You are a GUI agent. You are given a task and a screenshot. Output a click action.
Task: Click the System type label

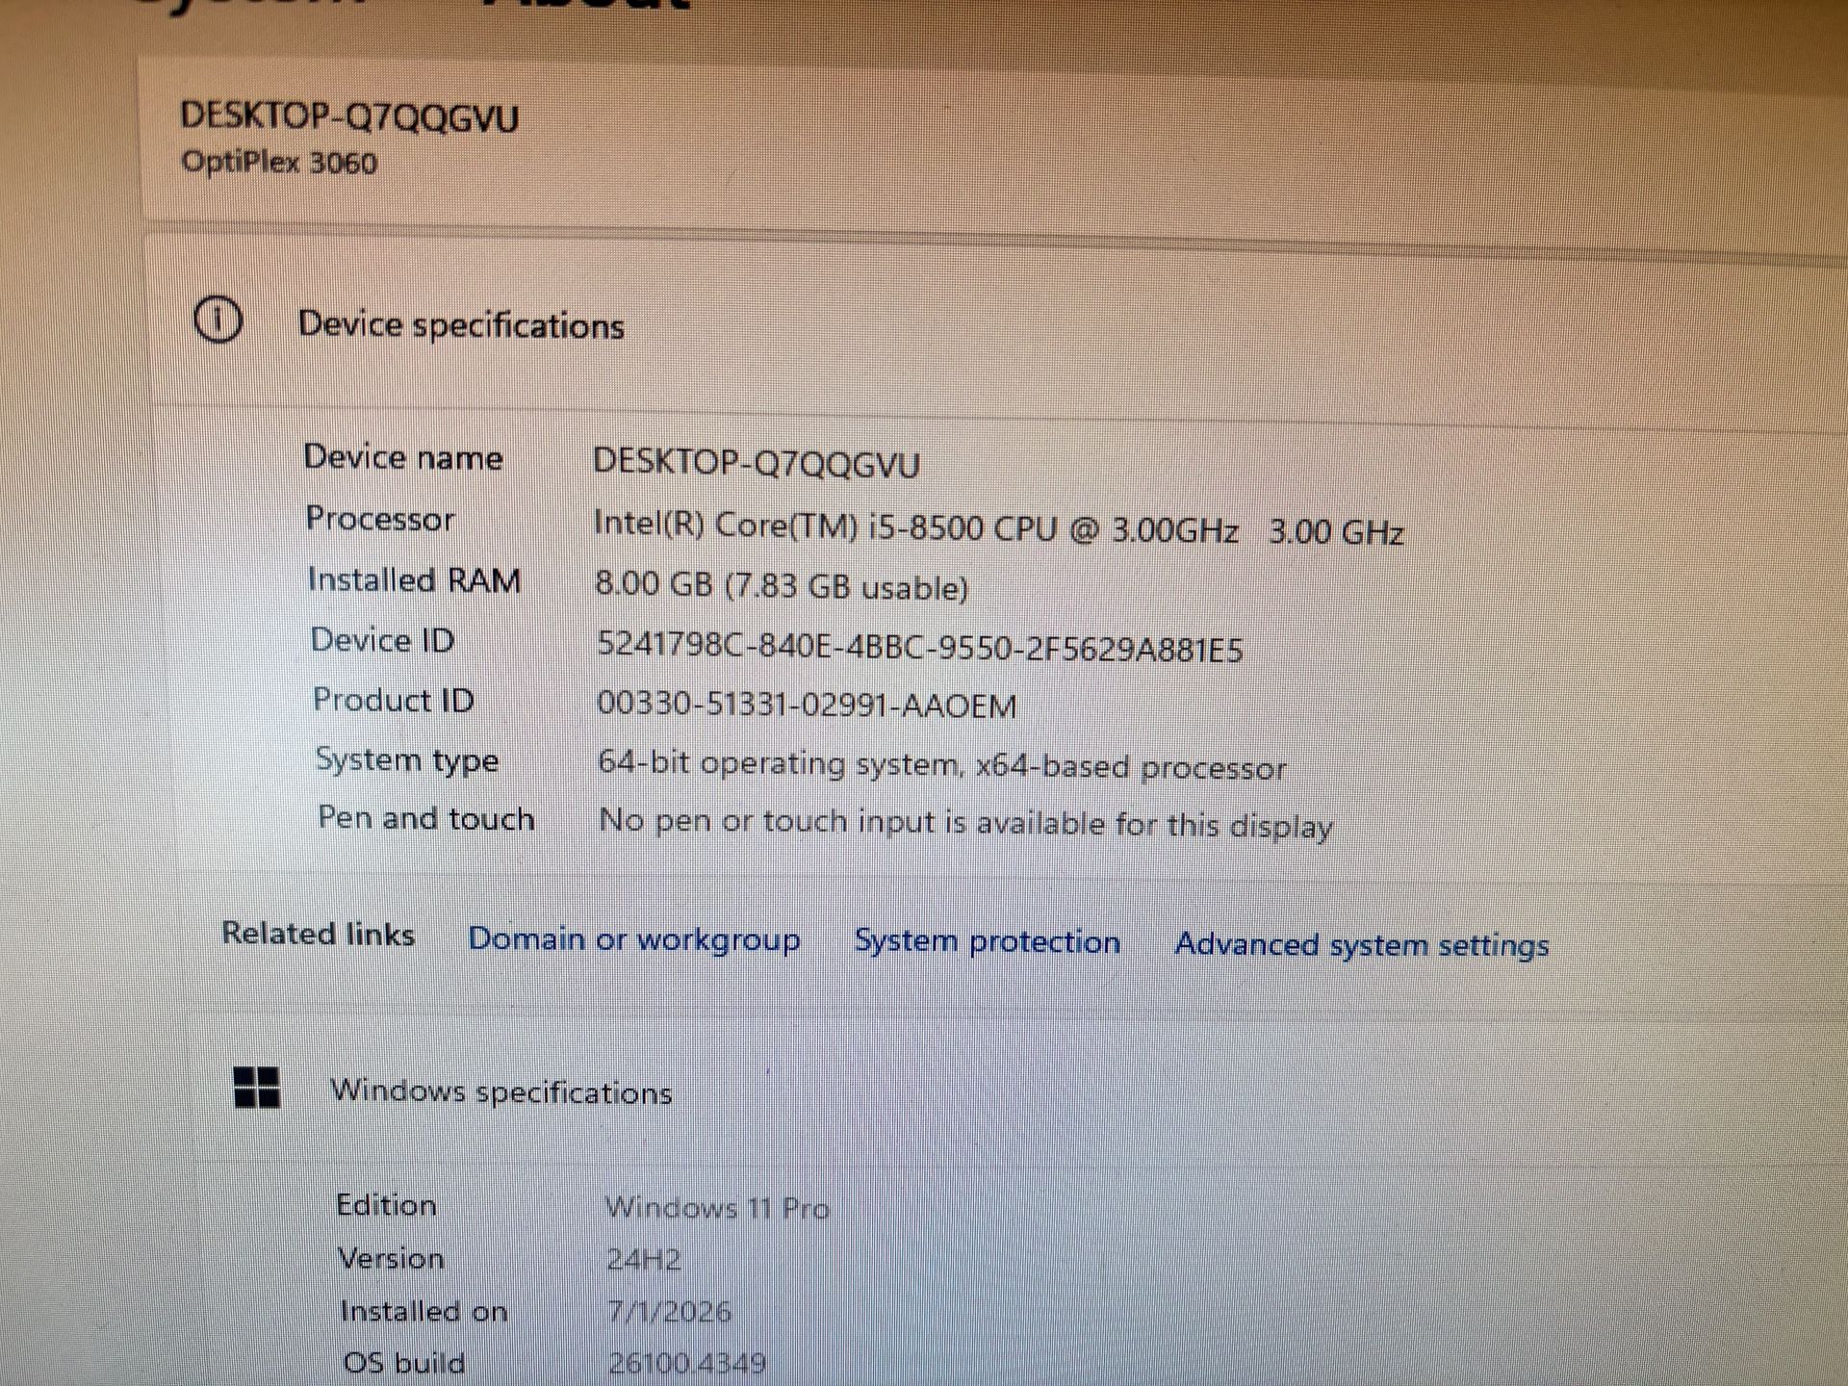pyautogui.click(x=407, y=760)
